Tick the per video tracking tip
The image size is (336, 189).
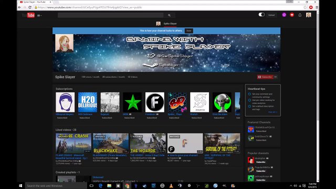tap(249, 100)
